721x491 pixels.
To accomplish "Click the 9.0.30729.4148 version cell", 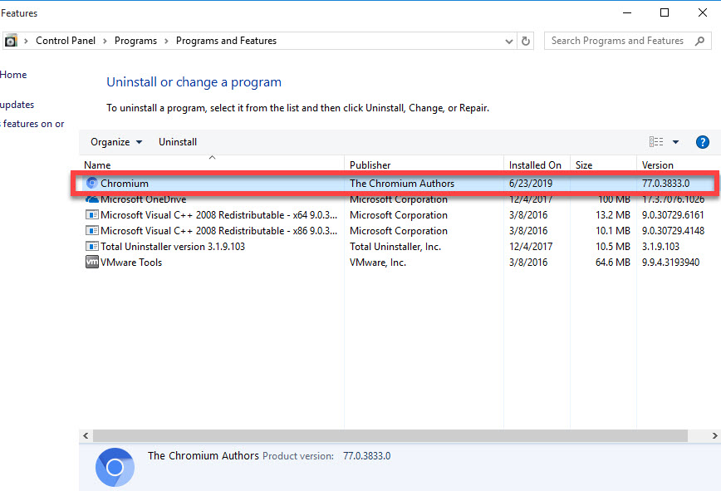I will 673,230.
